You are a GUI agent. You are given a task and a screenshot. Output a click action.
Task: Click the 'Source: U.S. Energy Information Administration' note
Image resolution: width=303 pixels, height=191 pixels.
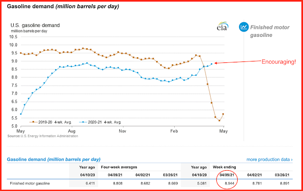43,136
